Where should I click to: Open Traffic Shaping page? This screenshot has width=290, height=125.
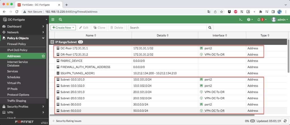[17, 101]
